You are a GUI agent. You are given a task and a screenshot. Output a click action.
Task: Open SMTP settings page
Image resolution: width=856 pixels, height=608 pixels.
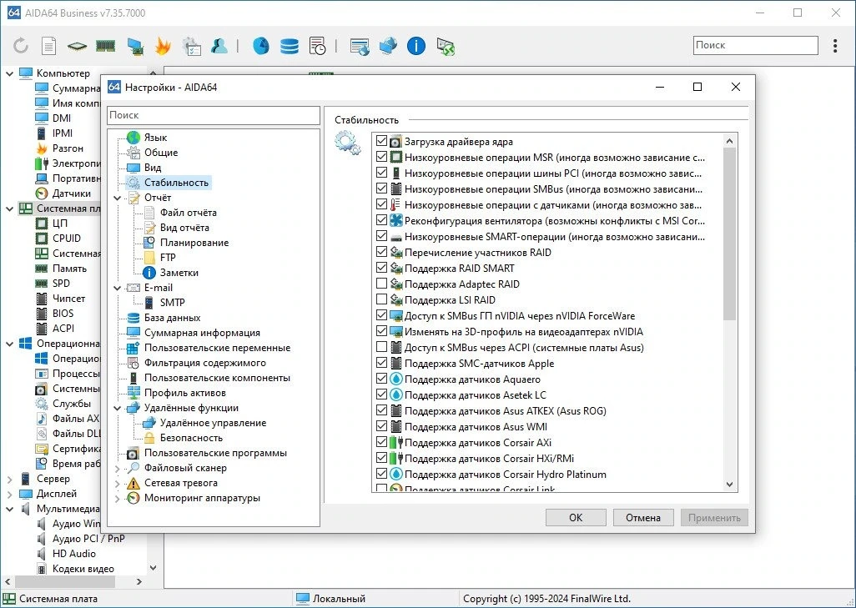point(172,303)
